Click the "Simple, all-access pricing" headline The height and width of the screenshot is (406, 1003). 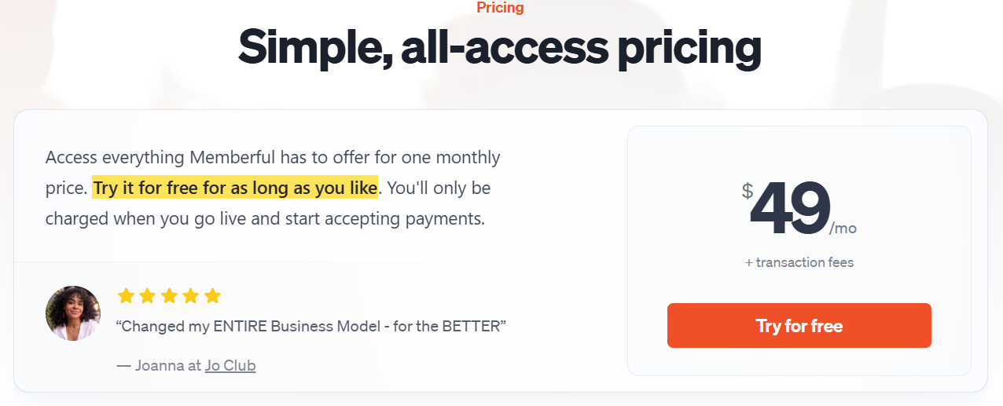500,47
